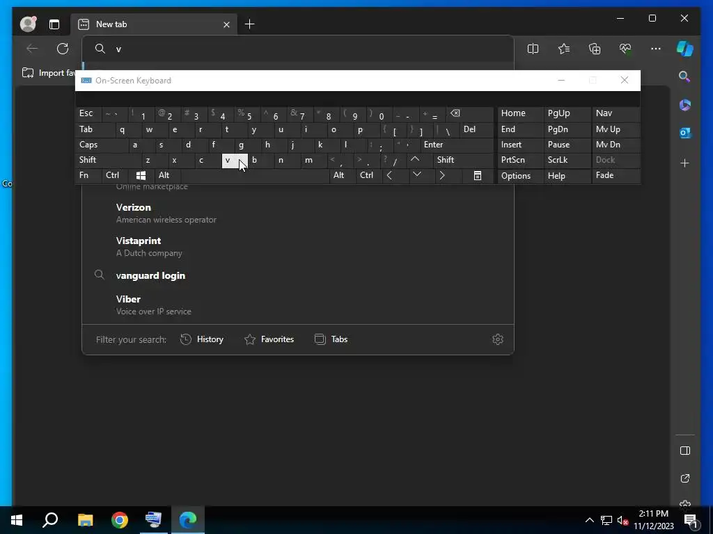
Task: Toggle the Nav key on keyboard
Action: click(616, 113)
